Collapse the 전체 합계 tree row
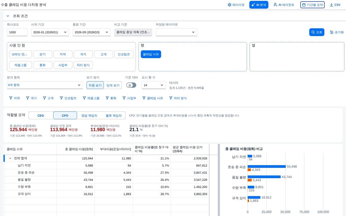346x216 pixels. coord(10,158)
